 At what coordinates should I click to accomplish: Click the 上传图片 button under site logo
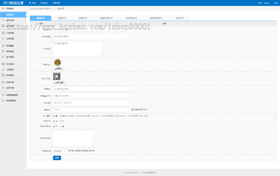[x=58, y=69]
